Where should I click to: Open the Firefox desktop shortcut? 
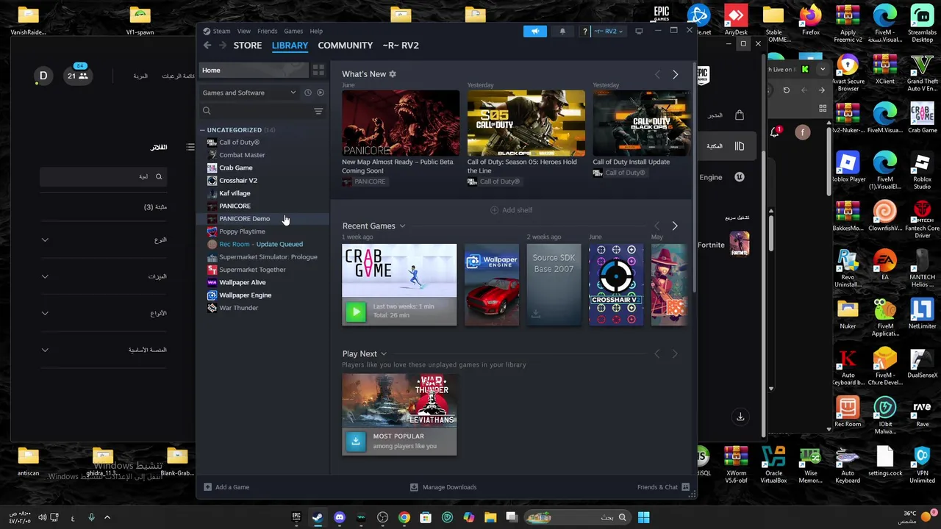coord(810,20)
